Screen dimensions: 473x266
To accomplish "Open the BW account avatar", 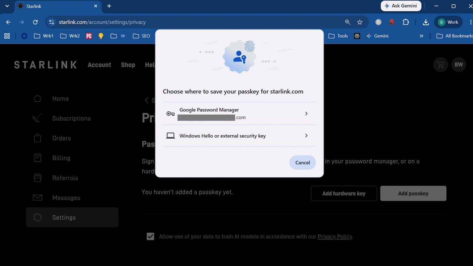I will [x=459, y=65].
